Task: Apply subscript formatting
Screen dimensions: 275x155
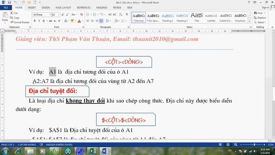Action: click(55, 21)
